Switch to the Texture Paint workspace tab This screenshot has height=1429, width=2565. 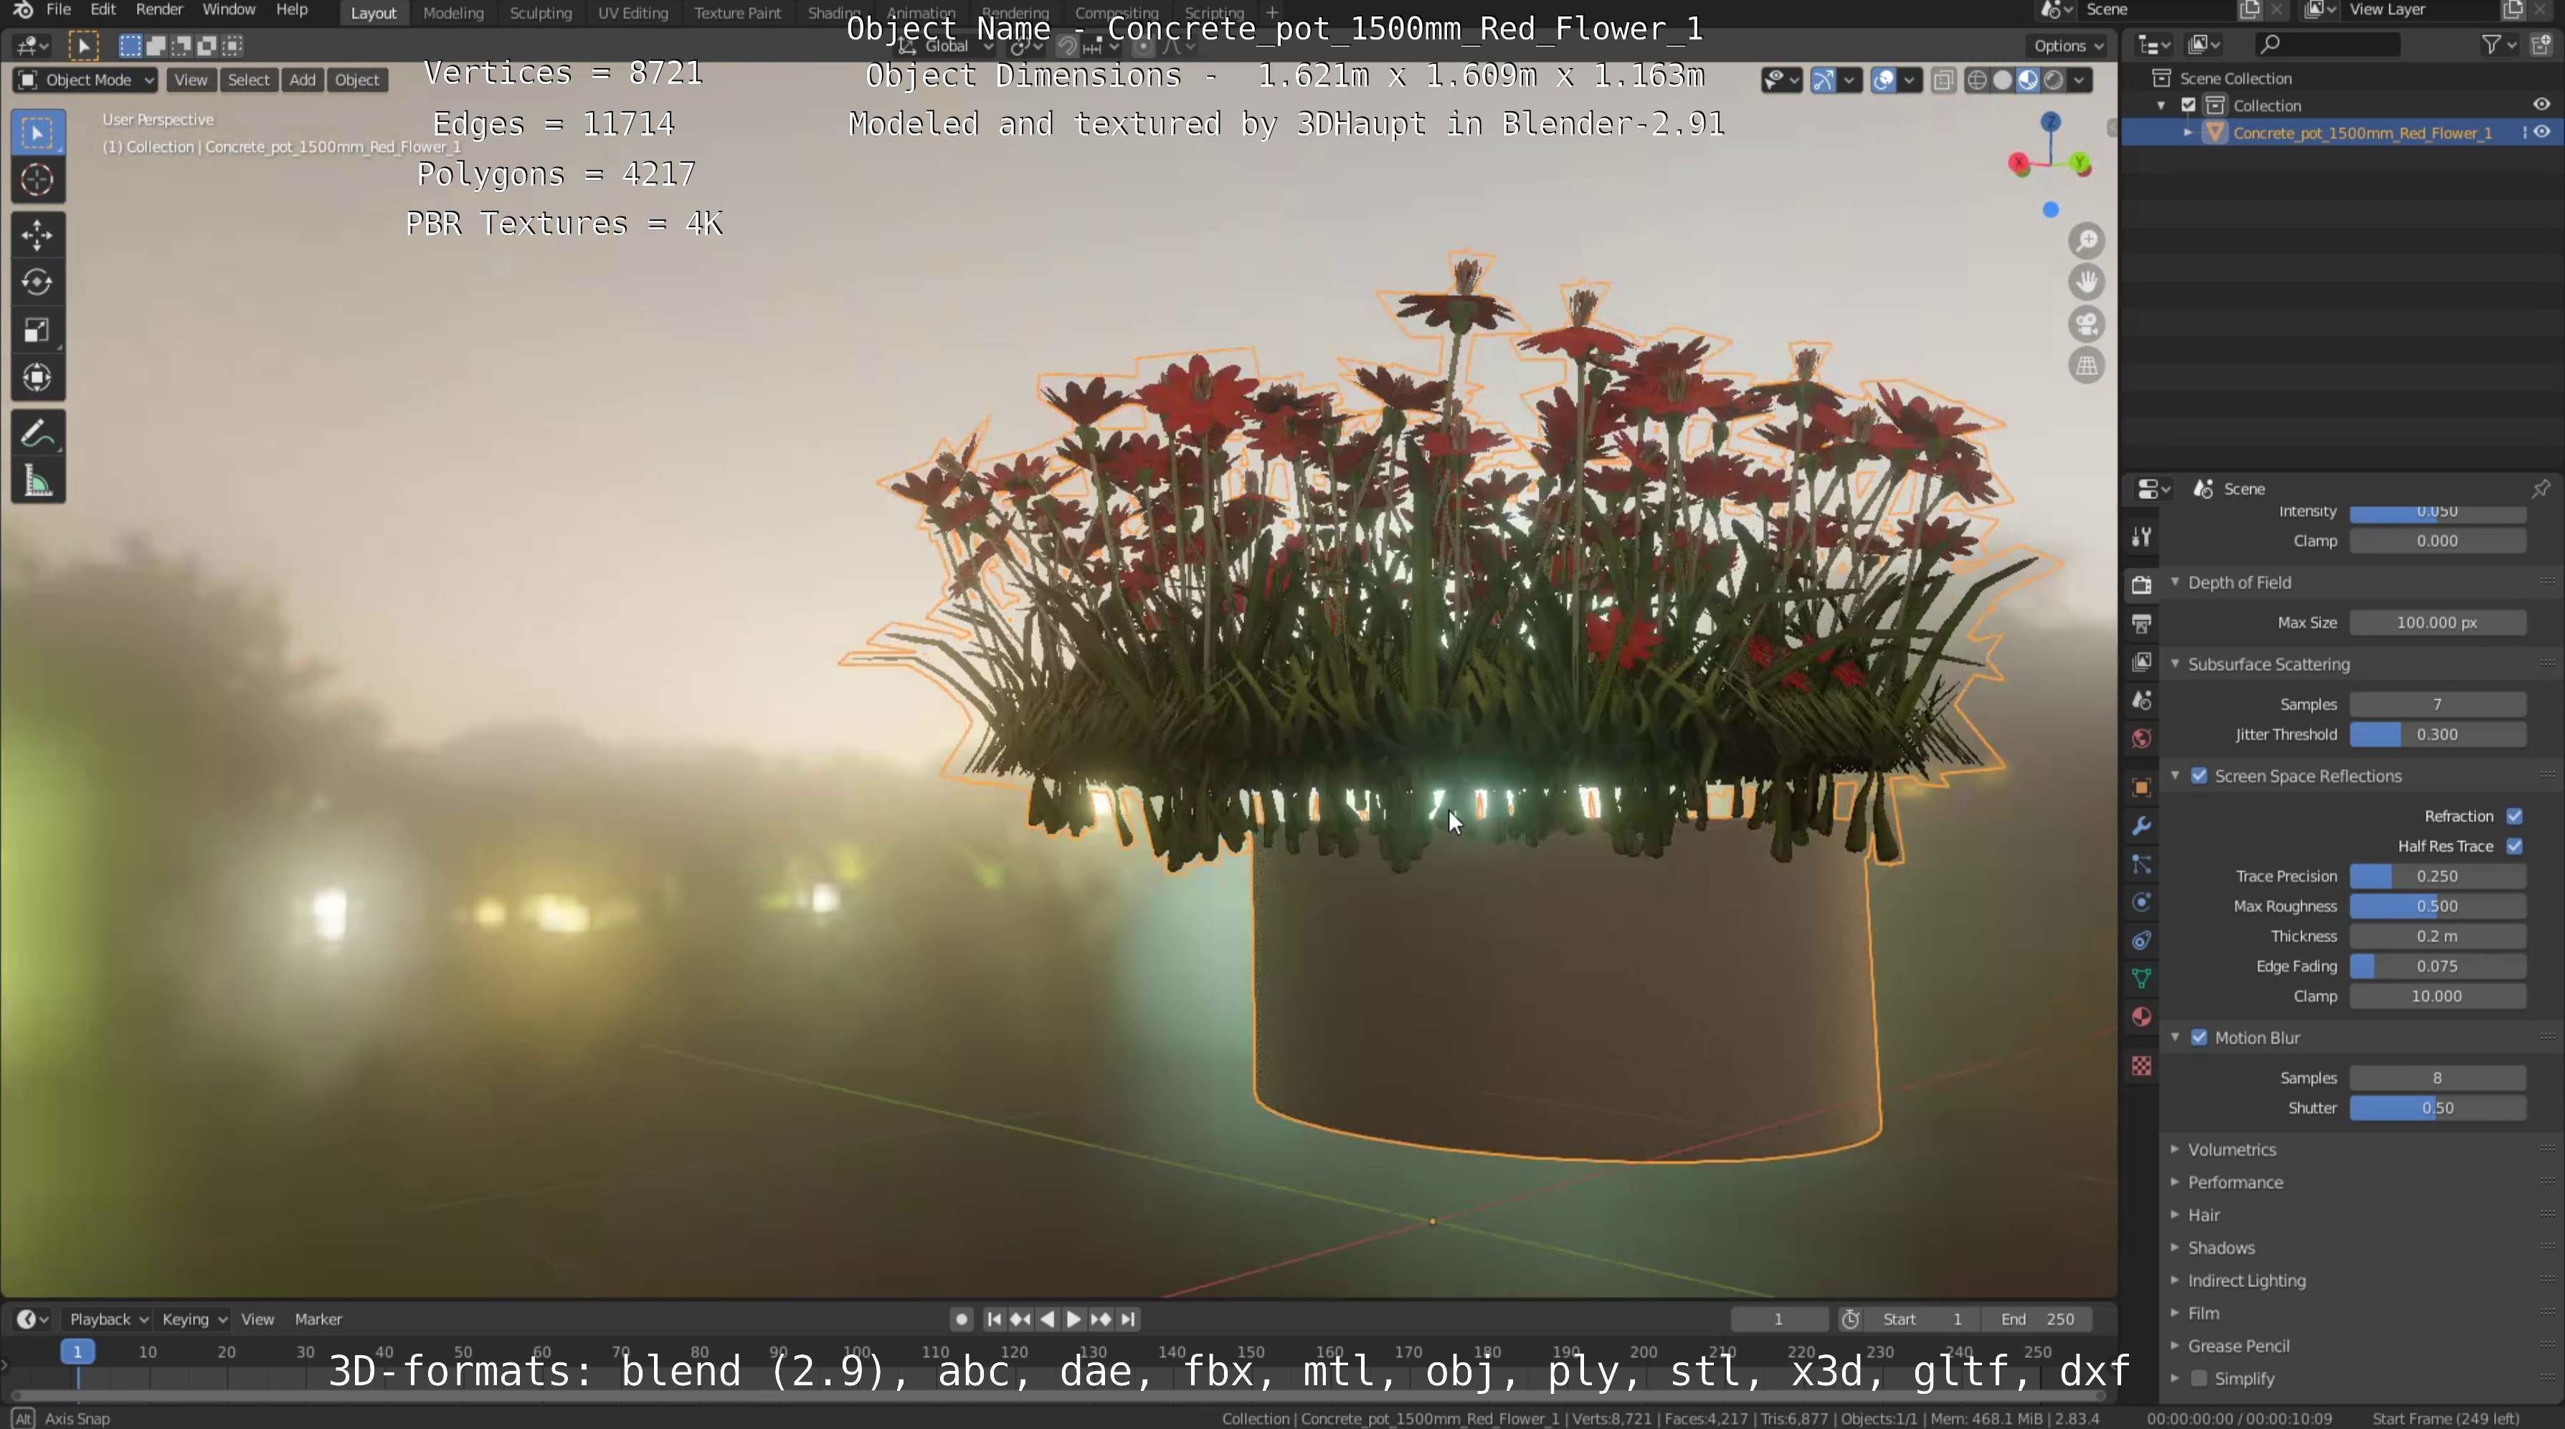pyautogui.click(x=738, y=13)
